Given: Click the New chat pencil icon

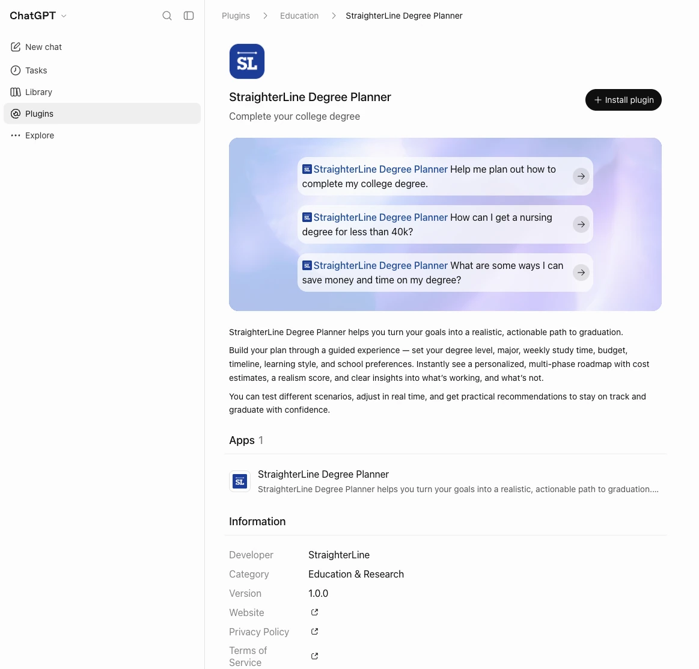Looking at the screenshot, I should (x=16, y=47).
